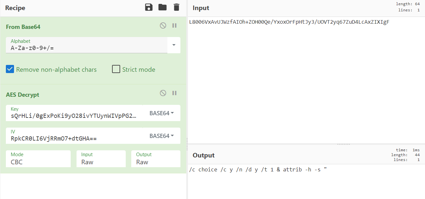Load a recipe via folder icon
This screenshot has height=199, width=425.
coord(163,7)
